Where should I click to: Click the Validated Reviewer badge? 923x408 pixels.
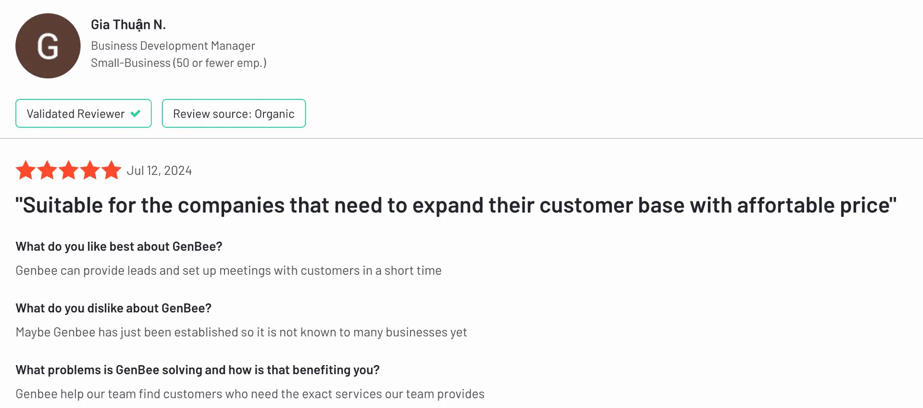click(84, 113)
